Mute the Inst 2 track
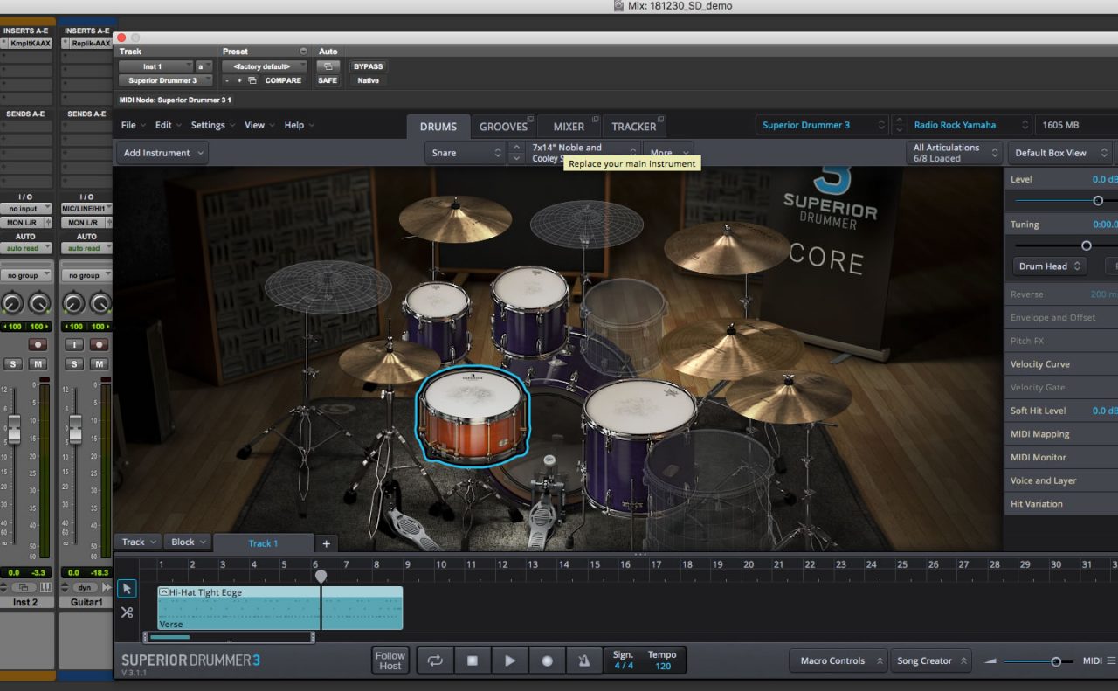Screen dimensions: 1118x691 (x=38, y=363)
